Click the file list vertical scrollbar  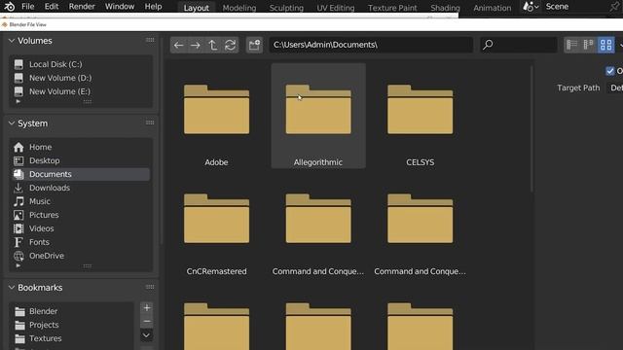(532, 129)
